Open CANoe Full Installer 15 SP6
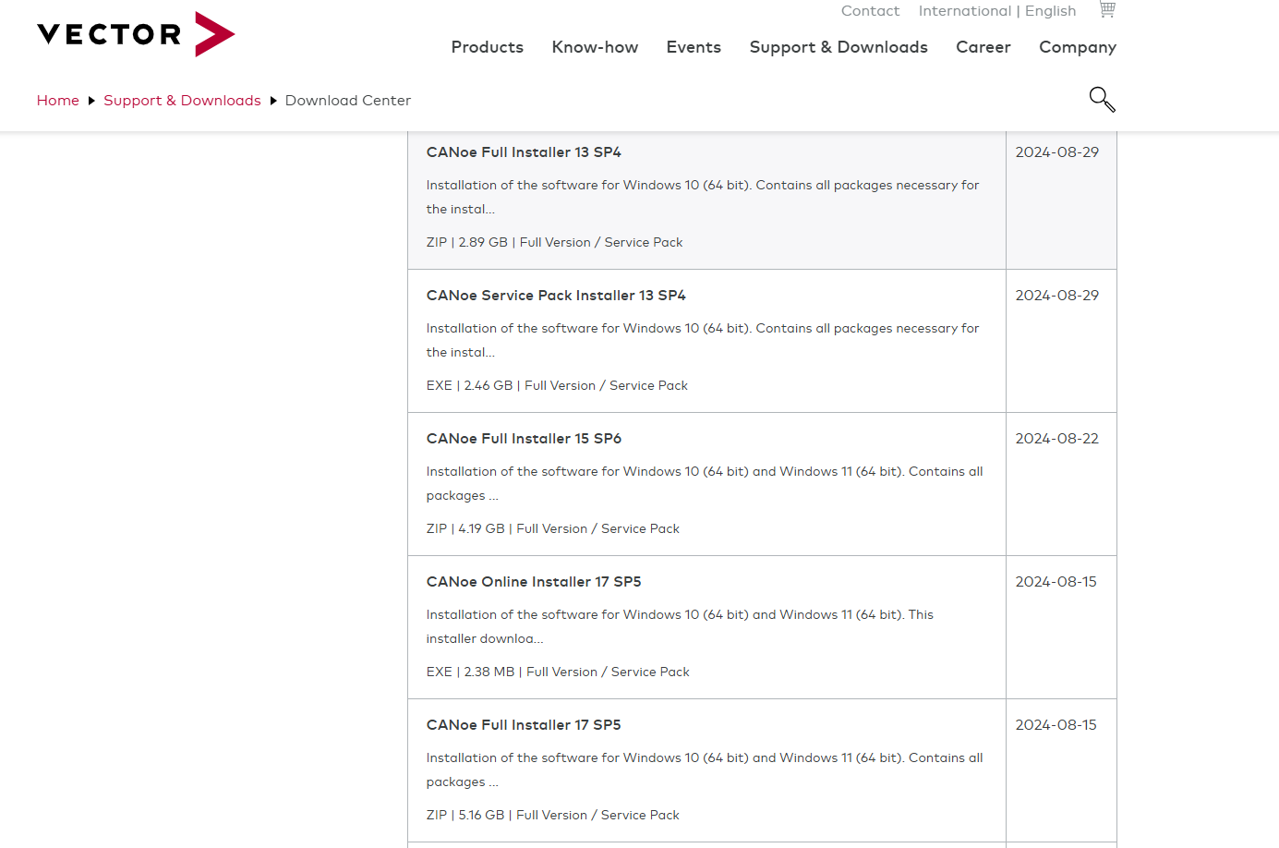Viewport: 1279px width, 848px height. click(x=524, y=439)
